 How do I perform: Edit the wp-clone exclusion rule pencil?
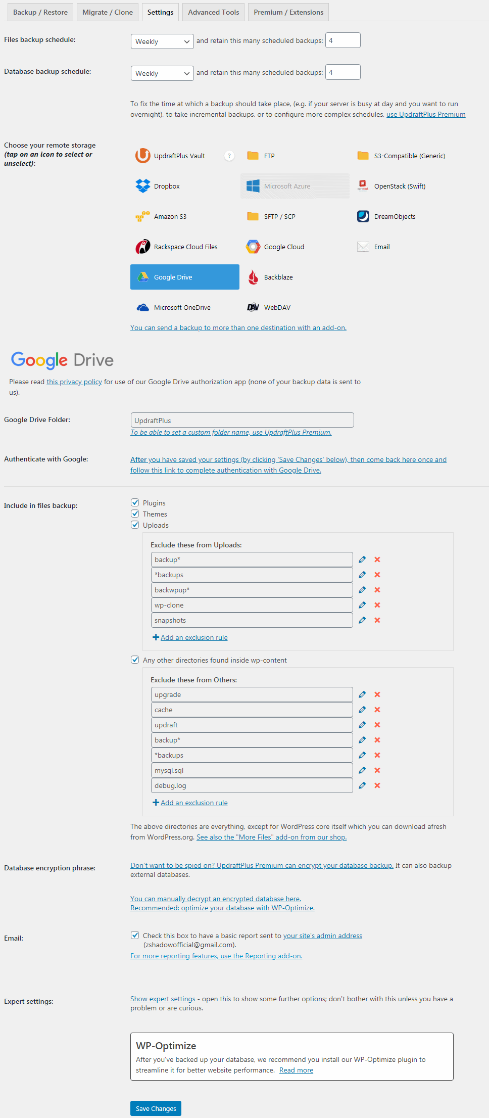362,605
